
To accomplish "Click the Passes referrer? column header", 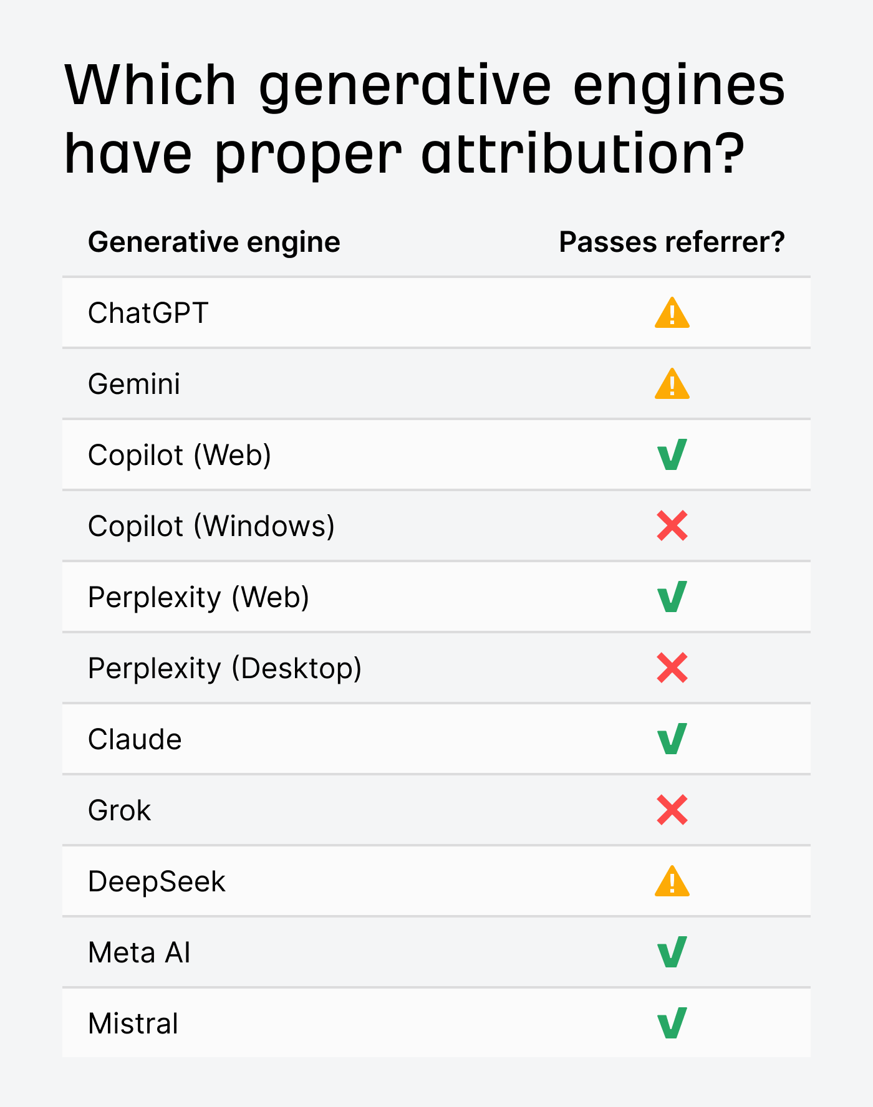I will (672, 242).
